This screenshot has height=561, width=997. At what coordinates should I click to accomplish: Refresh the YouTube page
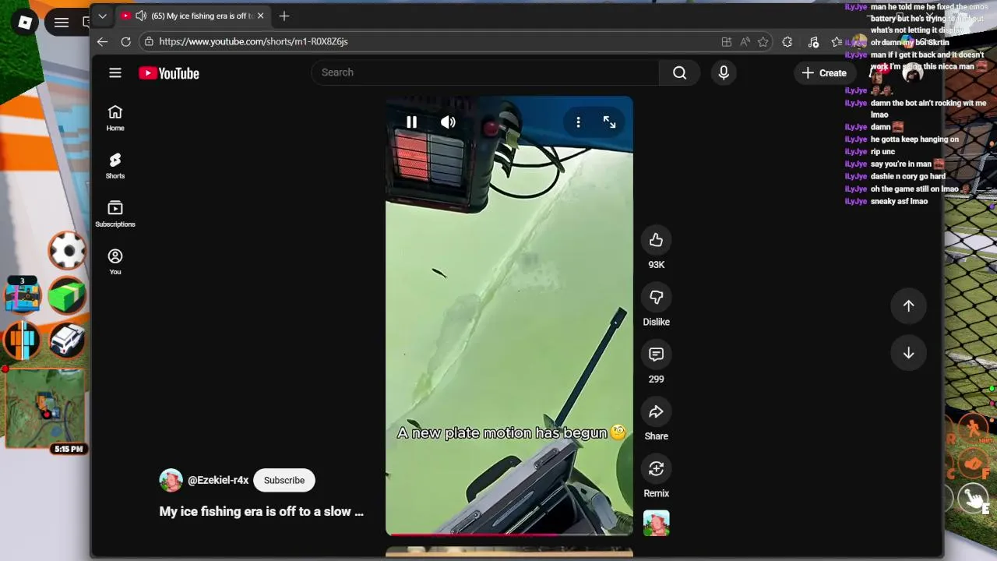[125, 41]
